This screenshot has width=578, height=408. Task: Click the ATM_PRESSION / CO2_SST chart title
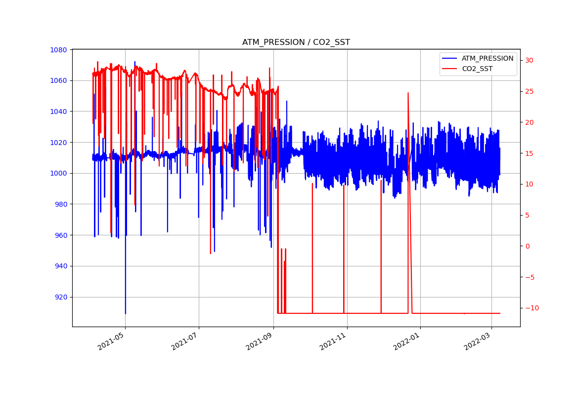point(296,42)
